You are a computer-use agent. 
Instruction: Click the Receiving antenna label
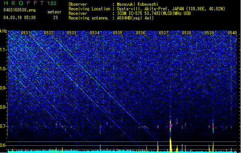tap(88, 18)
